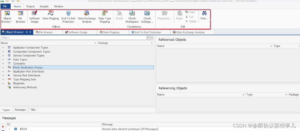Open the Object Browser button dropdown arrow
The image size is (300, 131).
point(12,22)
